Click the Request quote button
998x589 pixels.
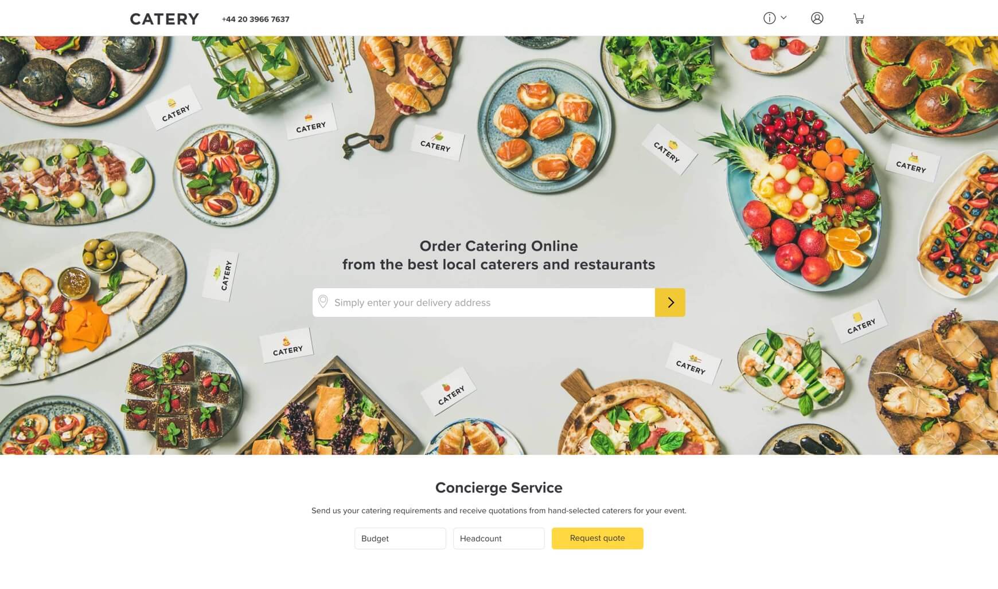pos(598,539)
